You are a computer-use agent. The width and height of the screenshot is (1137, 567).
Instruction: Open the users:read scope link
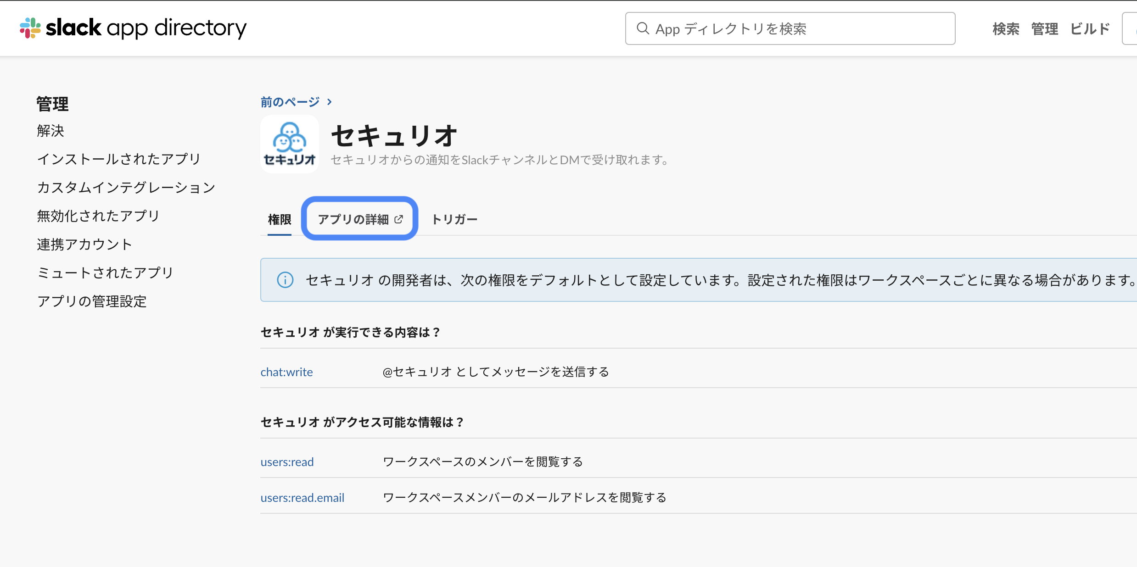click(x=287, y=462)
